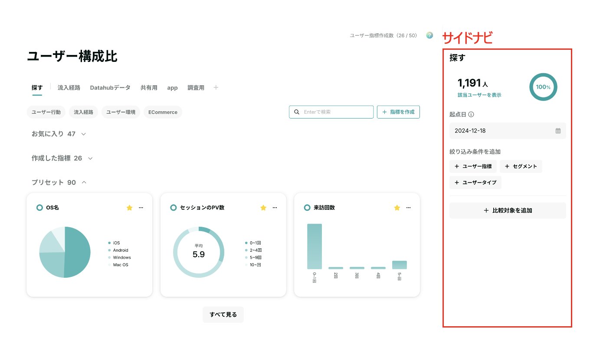Click the 1,191人 user count
Image resolution: width=590 pixels, height=347 pixels.
473,84
